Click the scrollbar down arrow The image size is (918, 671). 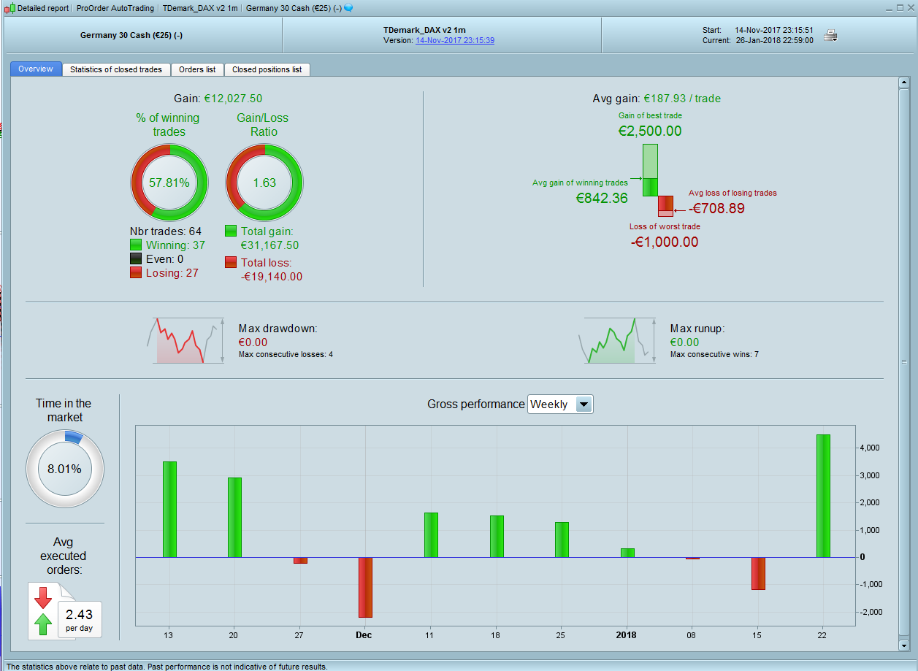(x=903, y=645)
